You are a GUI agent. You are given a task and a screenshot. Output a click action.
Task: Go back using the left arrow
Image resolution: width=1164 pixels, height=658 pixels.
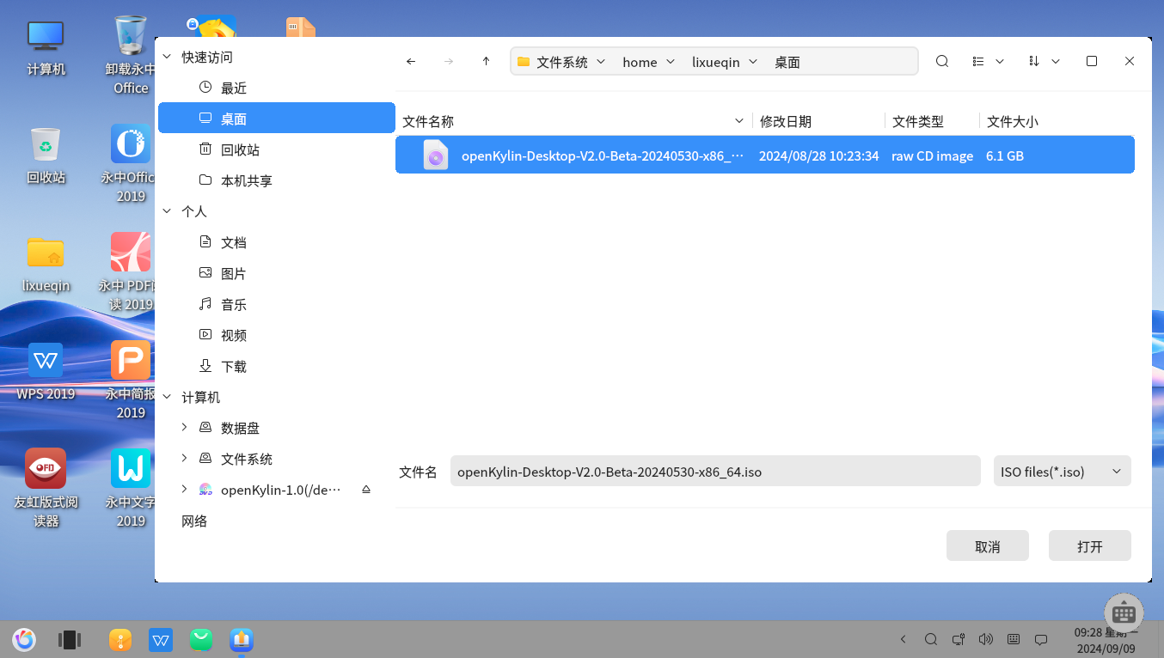[x=411, y=62]
